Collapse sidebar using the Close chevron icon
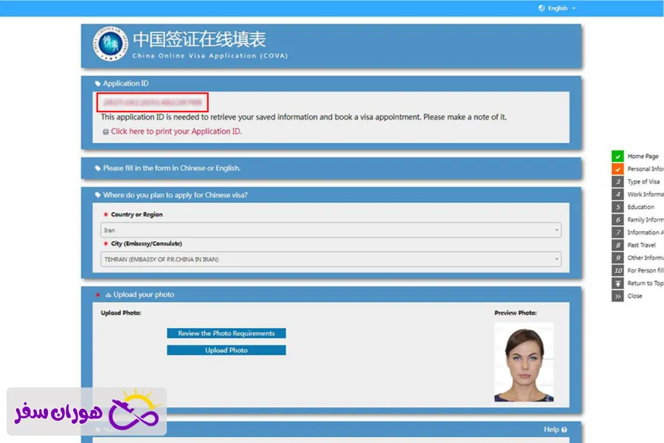This screenshot has height=443, width=664. 618,296
